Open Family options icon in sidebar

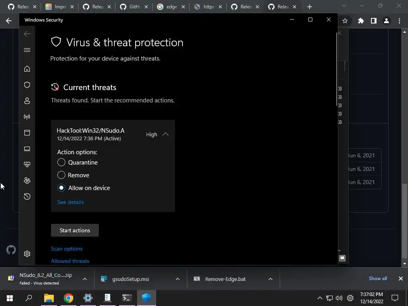point(27,180)
